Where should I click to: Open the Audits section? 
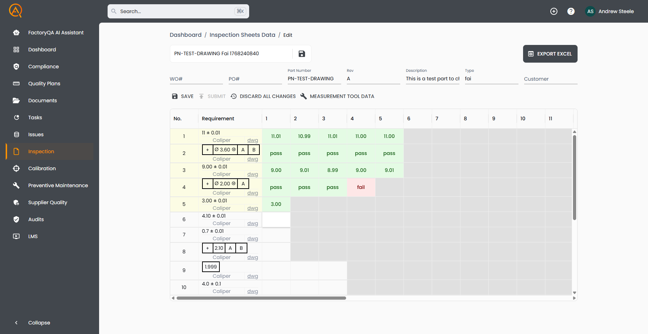pyautogui.click(x=36, y=219)
